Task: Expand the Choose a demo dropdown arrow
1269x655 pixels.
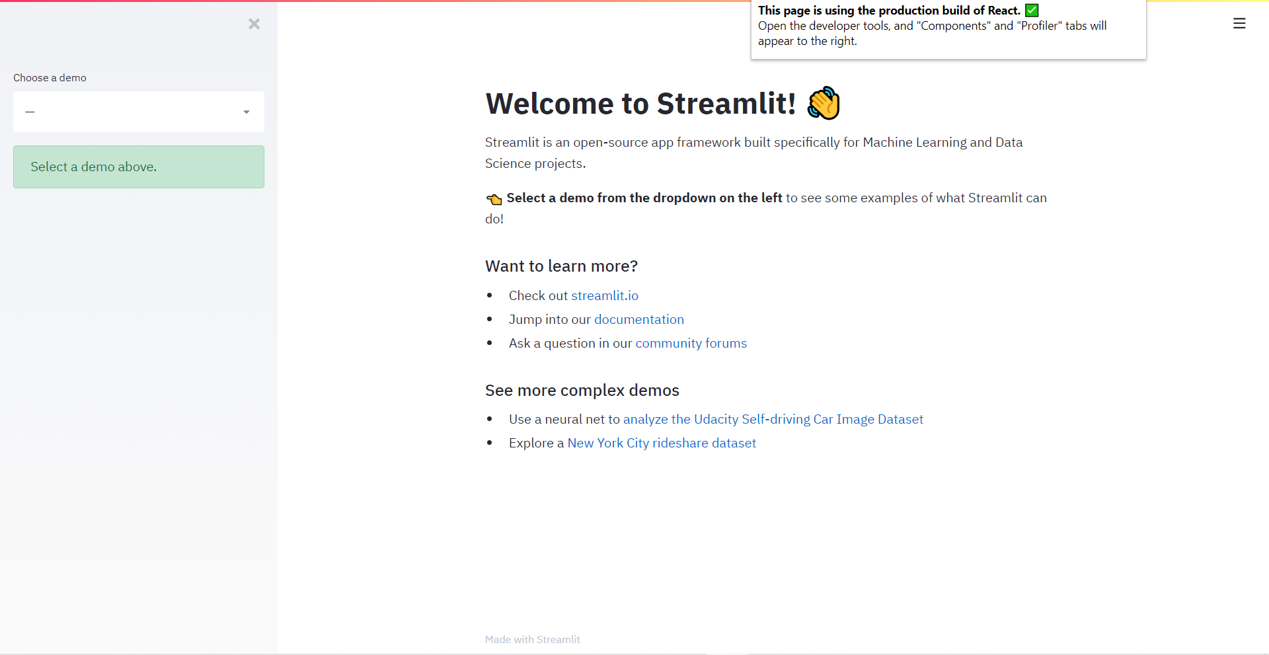Action: pos(247,112)
